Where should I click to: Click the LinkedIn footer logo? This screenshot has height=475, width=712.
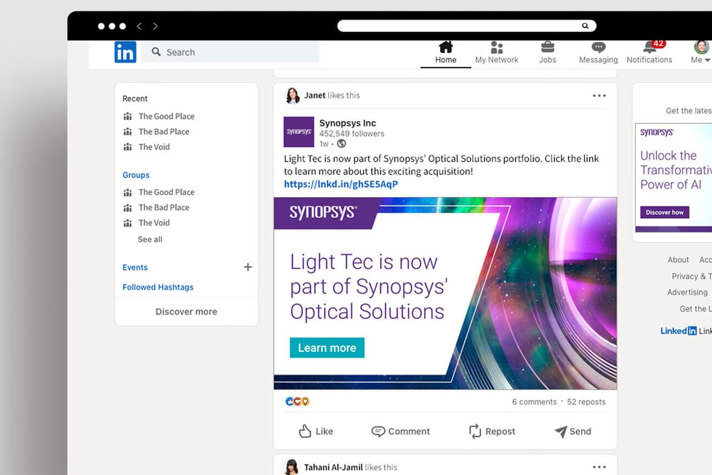678,330
